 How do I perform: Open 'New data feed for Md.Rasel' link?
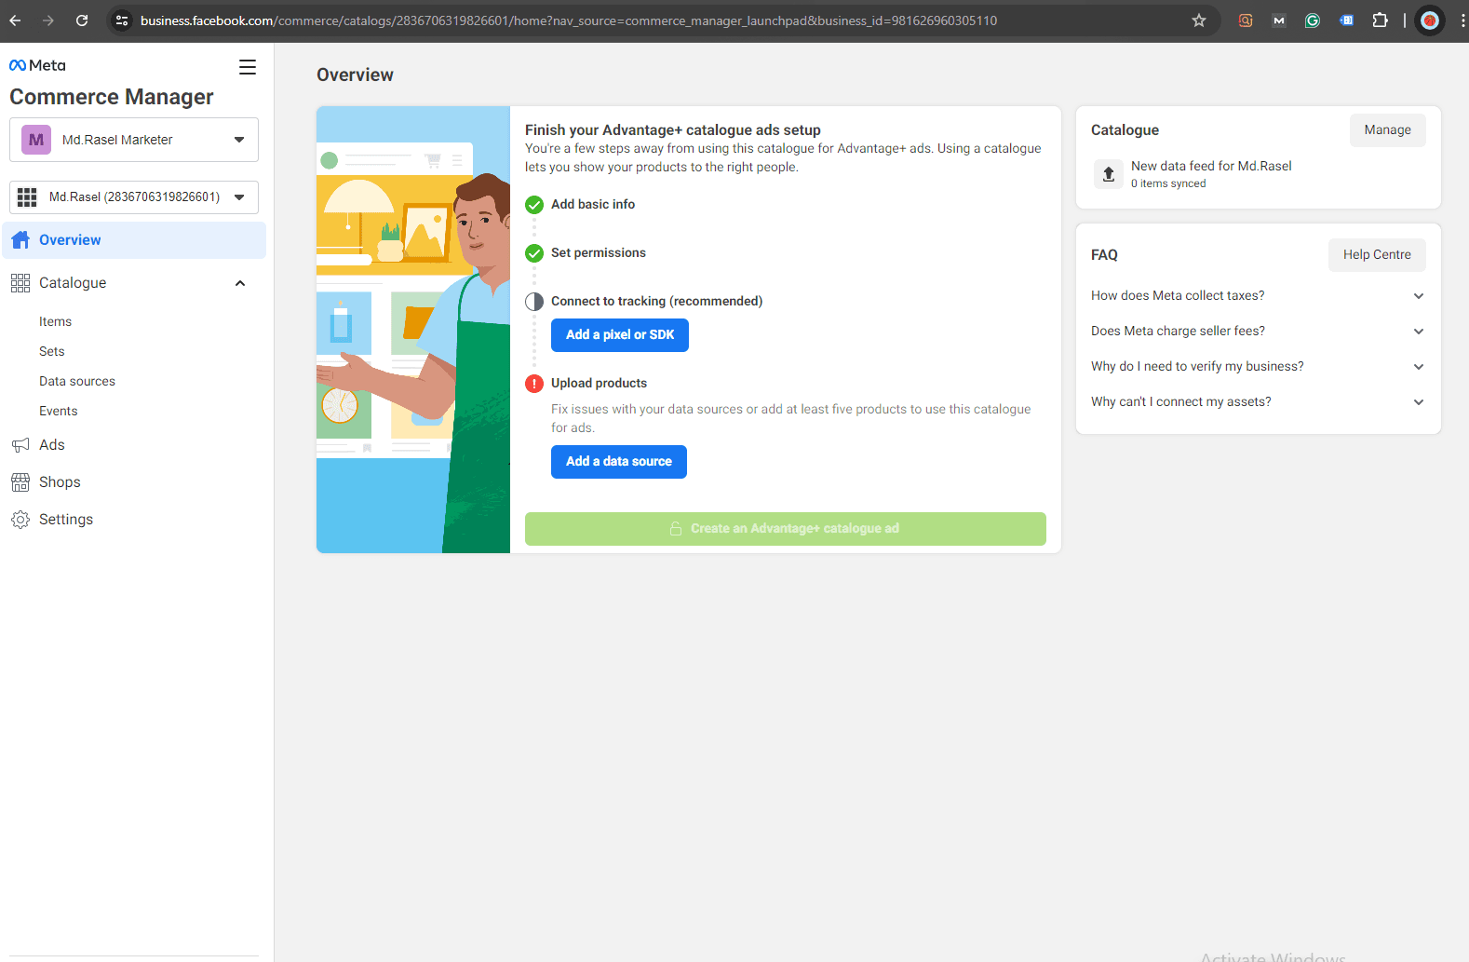[x=1211, y=167]
